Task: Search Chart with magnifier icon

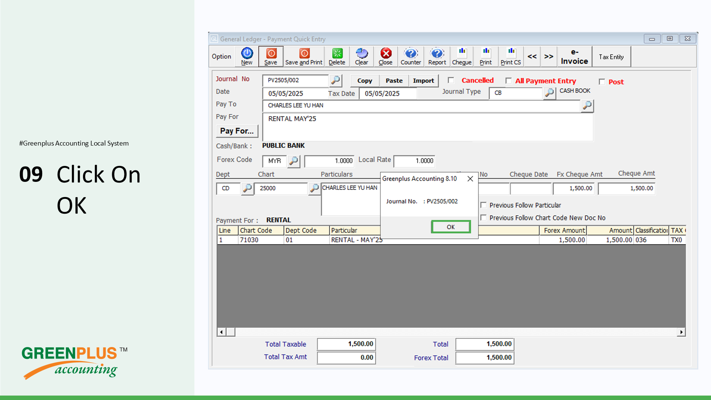Action: 314,189
